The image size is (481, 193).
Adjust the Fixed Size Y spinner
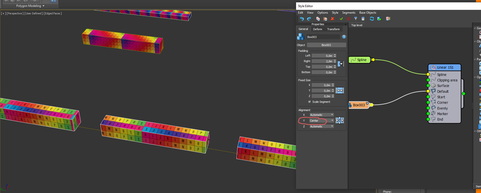point(333,90)
